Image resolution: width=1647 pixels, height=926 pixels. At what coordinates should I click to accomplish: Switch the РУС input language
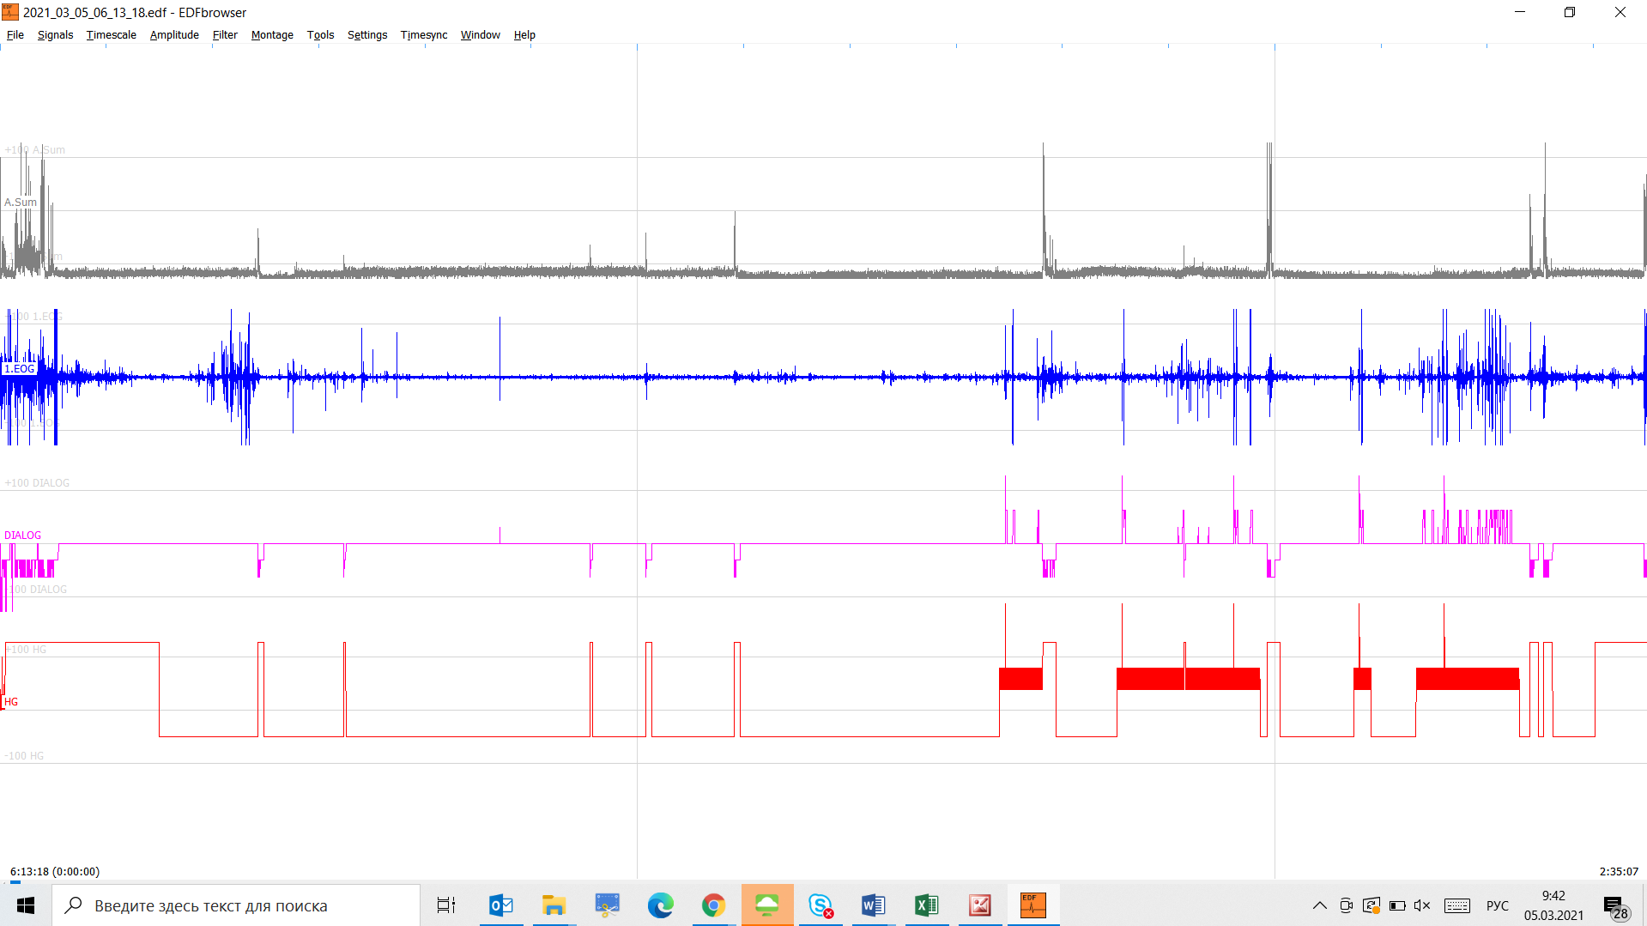[x=1498, y=905]
